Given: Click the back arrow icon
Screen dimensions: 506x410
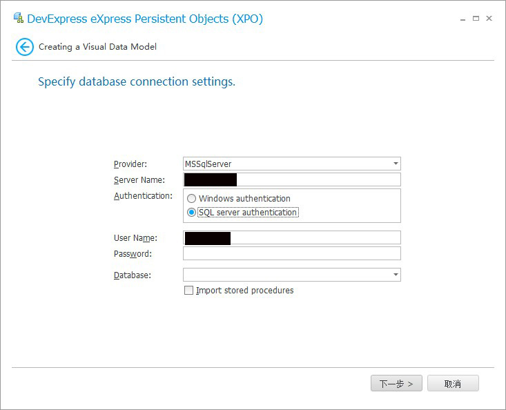Looking at the screenshot, I should (x=25, y=47).
